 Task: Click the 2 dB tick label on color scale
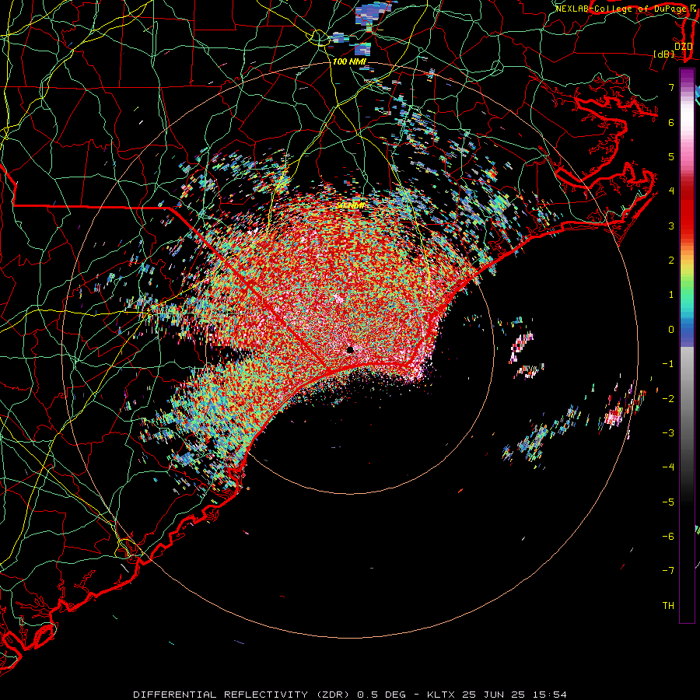(671, 261)
